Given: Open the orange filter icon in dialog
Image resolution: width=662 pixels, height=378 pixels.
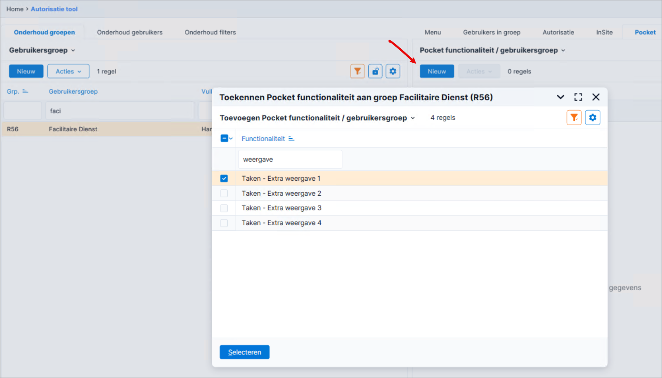Looking at the screenshot, I should point(574,118).
